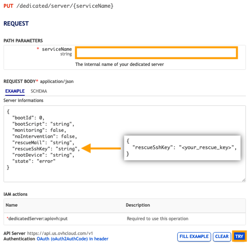Click the textarea resize handle corner
The height and width of the screenshot is (245, 249).
[x=244, y=180]
